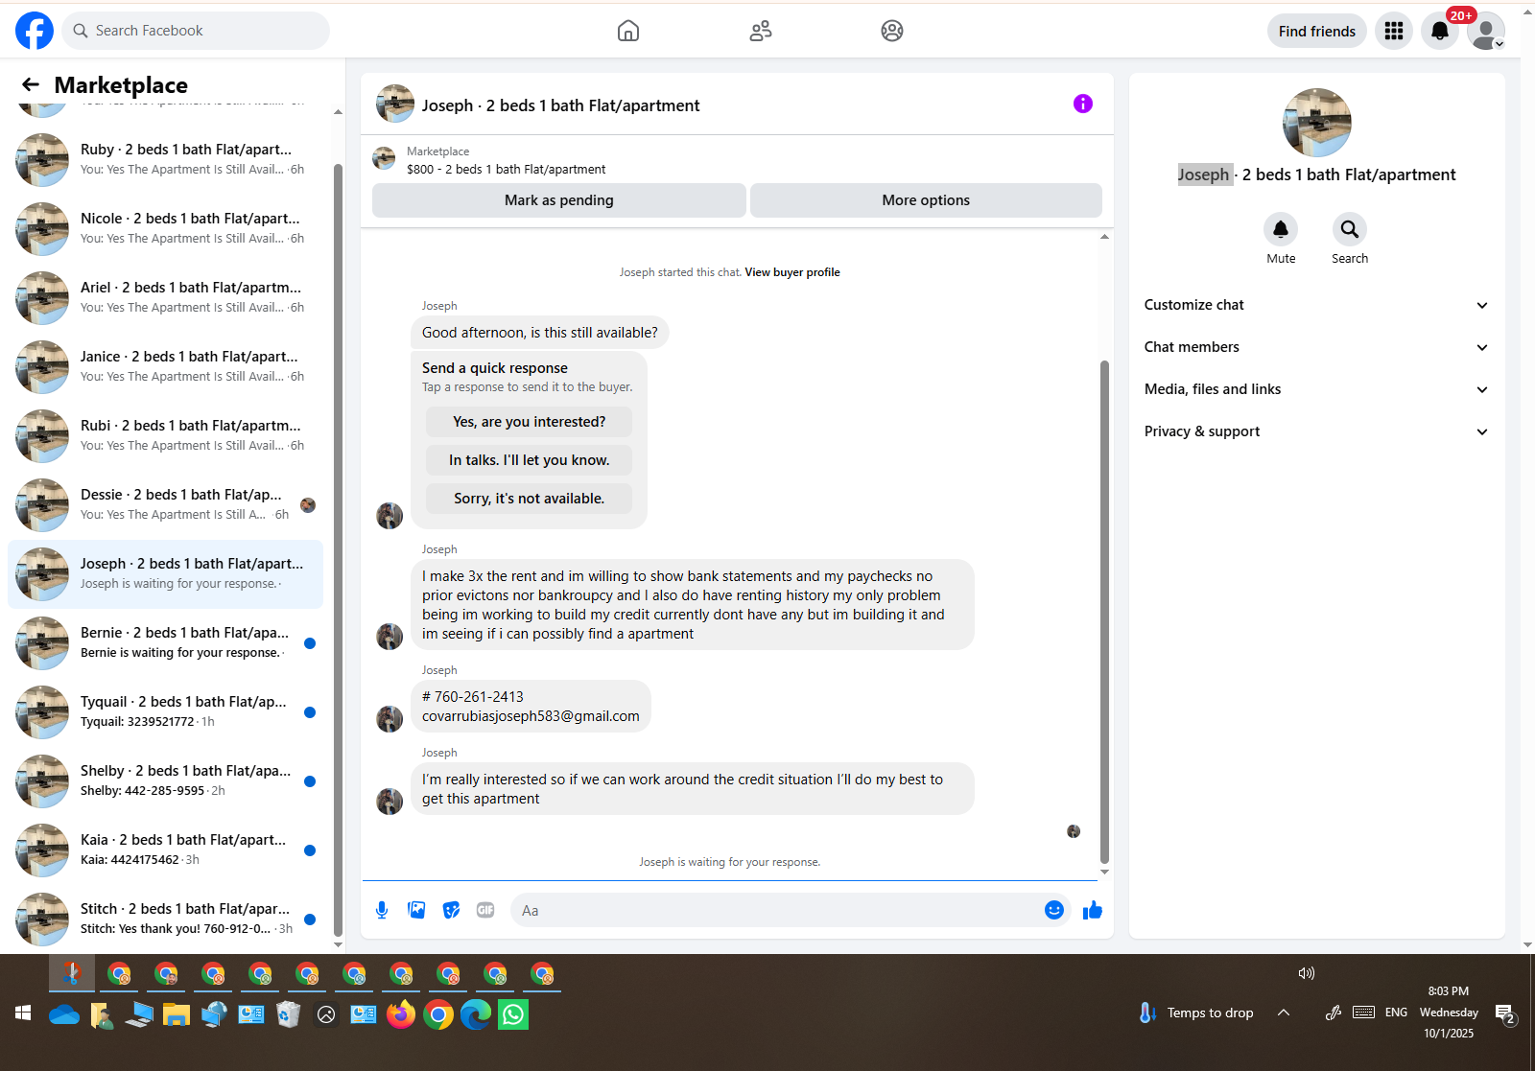Screen dimensions: 1535x1071
Task: Click the Facebook logo
Action: click(x=35, y=31)
